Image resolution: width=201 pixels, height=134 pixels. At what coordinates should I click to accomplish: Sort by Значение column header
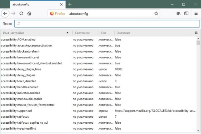[x=153, y=33]
